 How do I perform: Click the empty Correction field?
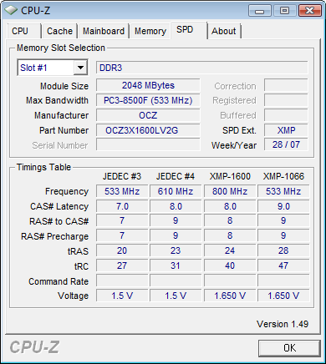[286, 85]
